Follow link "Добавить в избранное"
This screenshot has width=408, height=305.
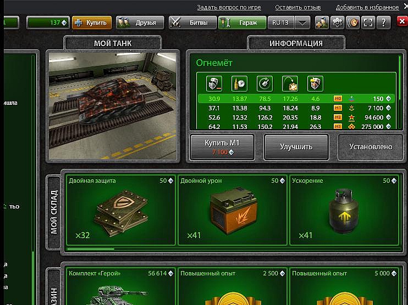tap(367, 7)
